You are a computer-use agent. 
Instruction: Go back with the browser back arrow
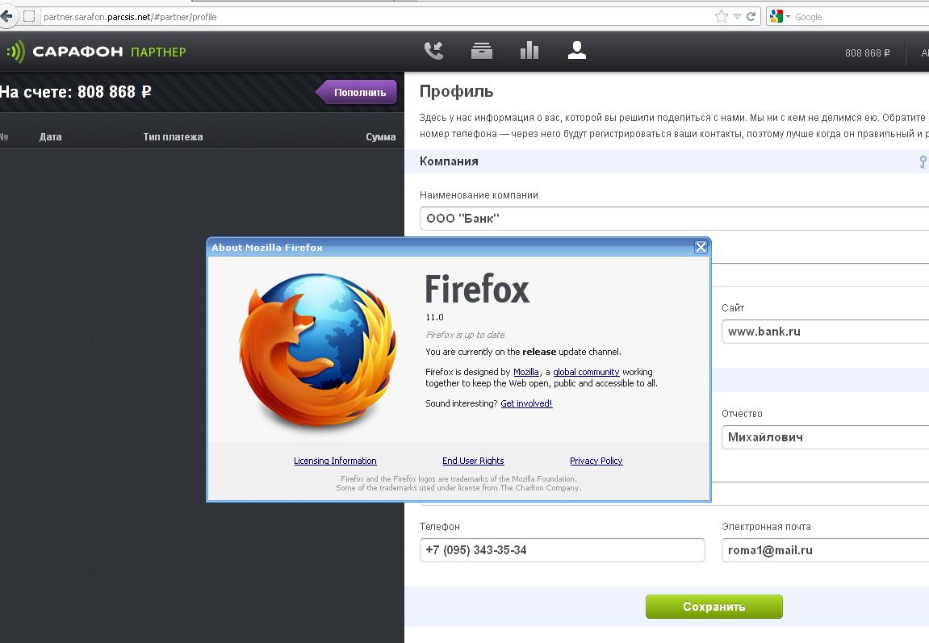click(6, 16)
